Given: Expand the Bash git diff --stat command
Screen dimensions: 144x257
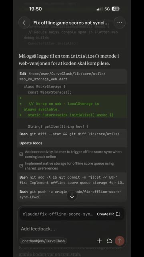Looking at the screenshot, I should click(x=72, y=134).
